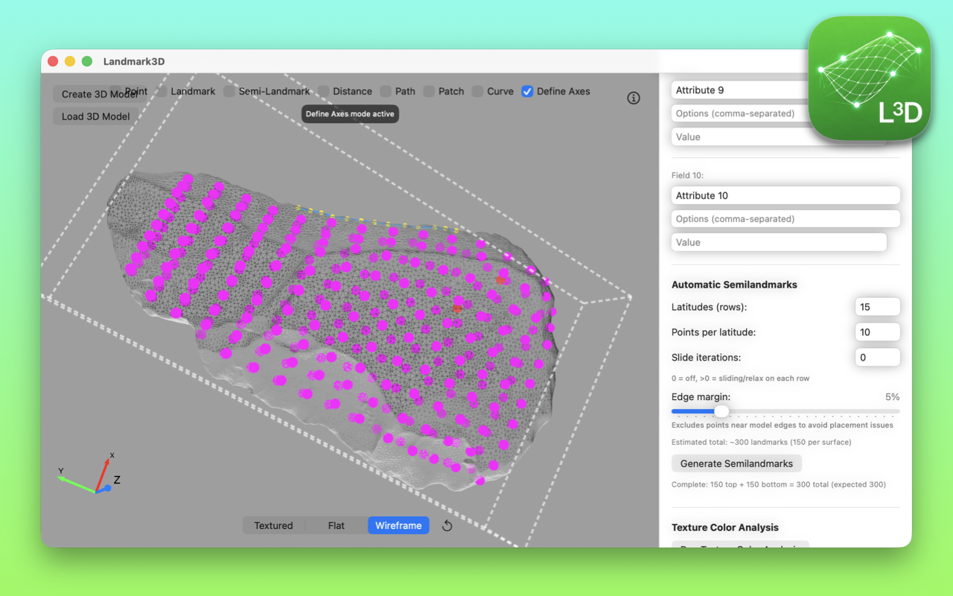The height and width of the screenshot is (596, 953).
Task: Select the Wireframe display segment
Action: point(398,525)
